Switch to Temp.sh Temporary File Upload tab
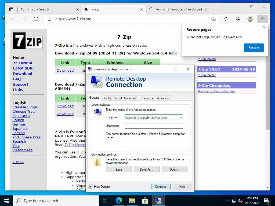 (x=179, y=9)
